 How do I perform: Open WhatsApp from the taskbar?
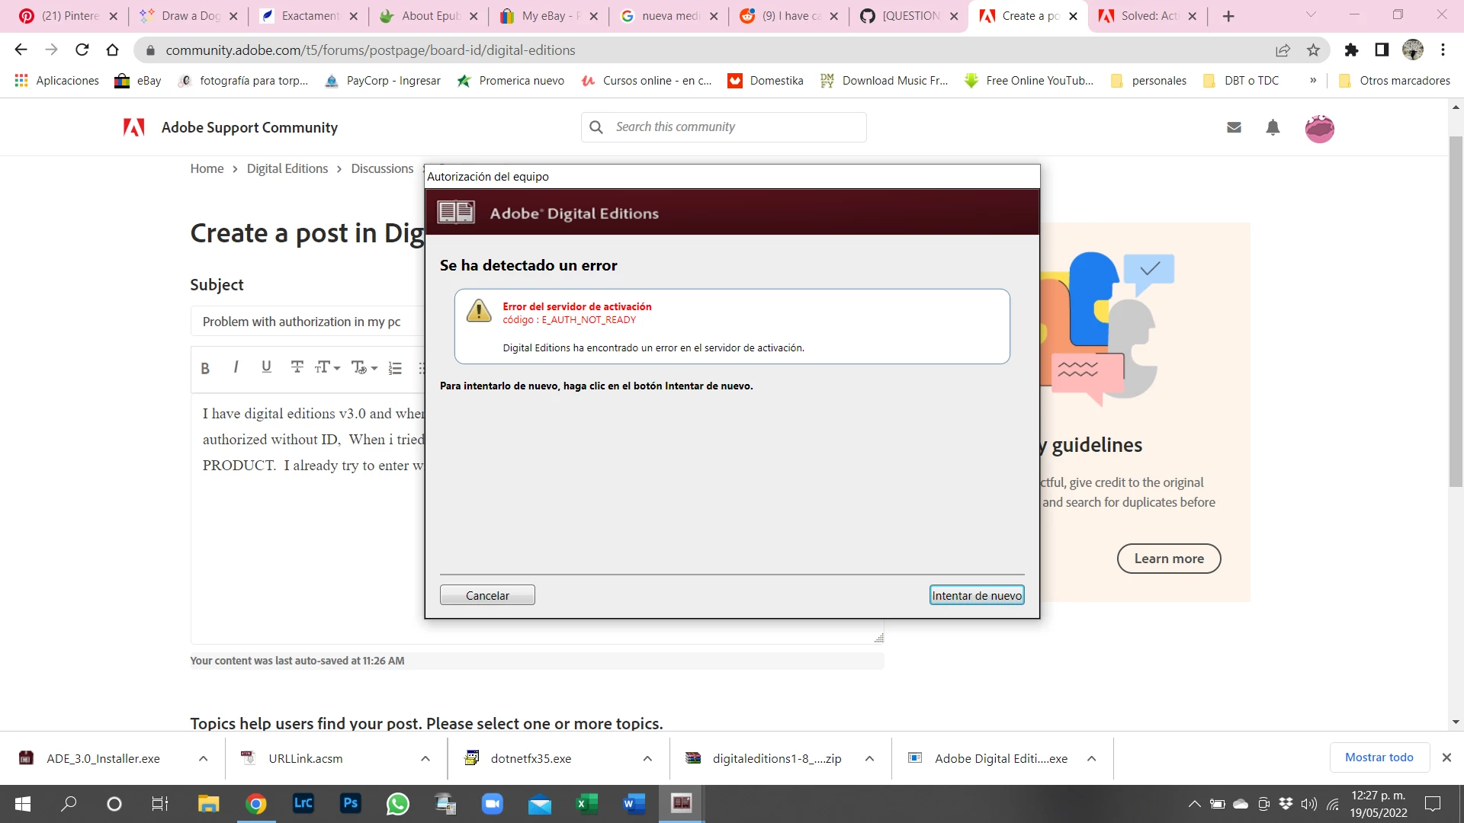tap(397, 803)
